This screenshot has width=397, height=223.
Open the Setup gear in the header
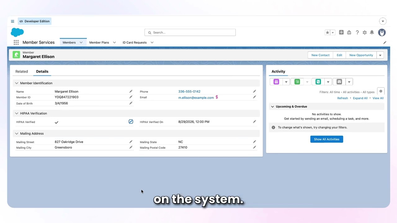click(x=365, y=33)
